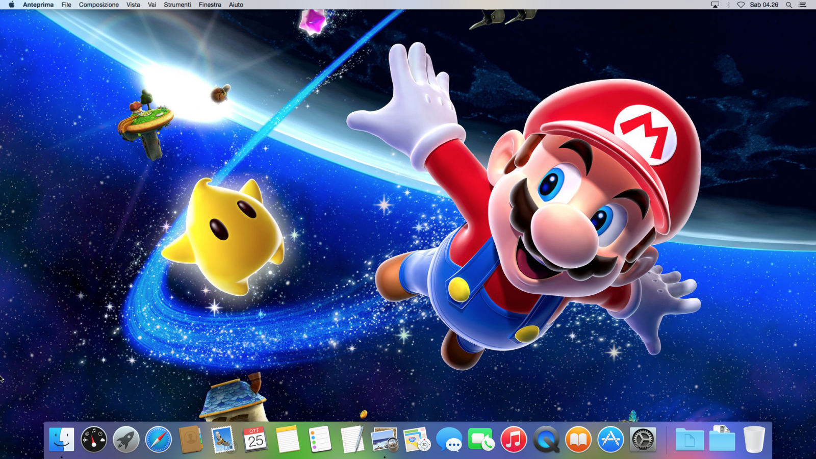
Task: Open iTunes music note icon
Action: pos(514,439)
